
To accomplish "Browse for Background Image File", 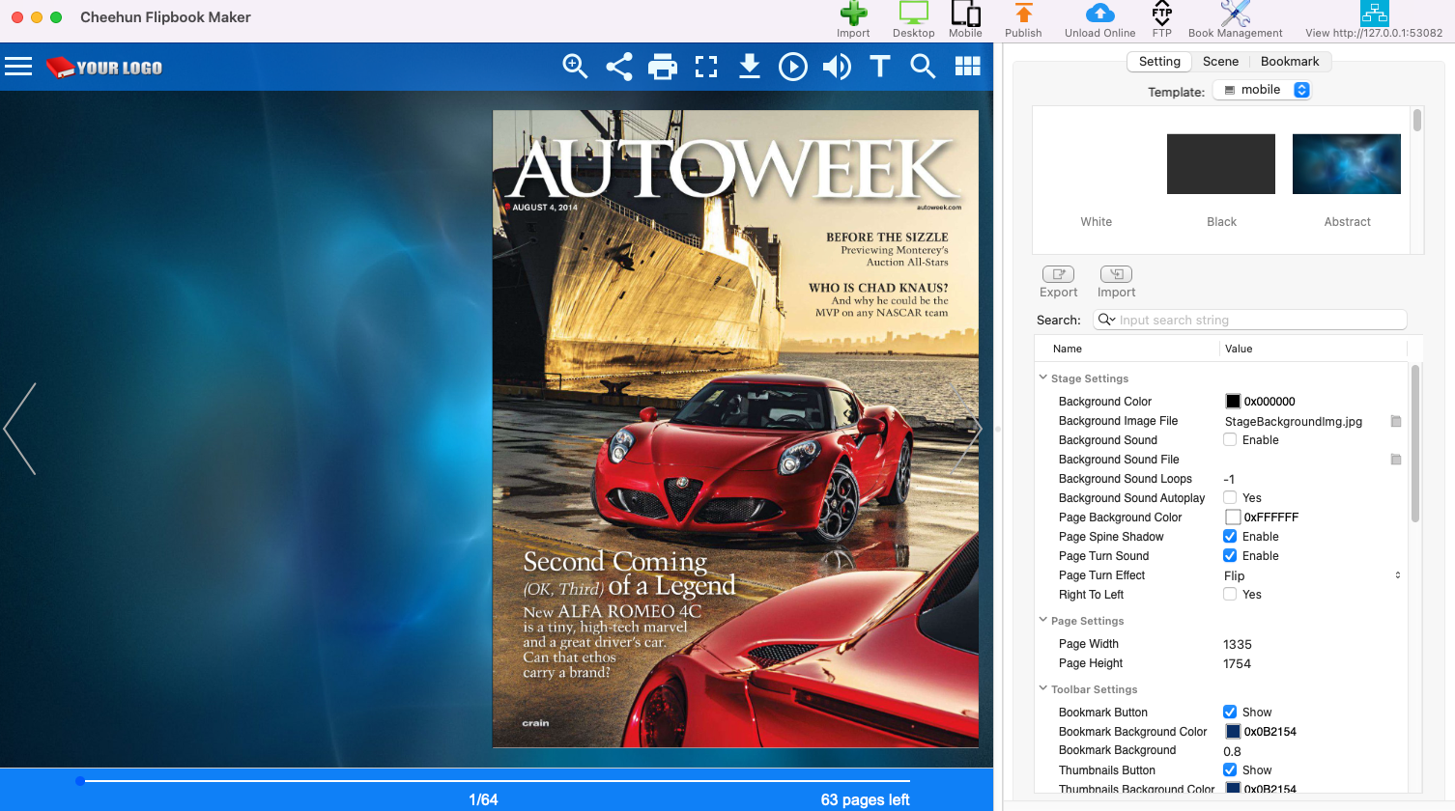I will (x=1396, y=421).
